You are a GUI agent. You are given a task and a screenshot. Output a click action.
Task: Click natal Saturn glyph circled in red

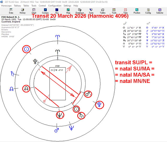(x=81, y=116)
